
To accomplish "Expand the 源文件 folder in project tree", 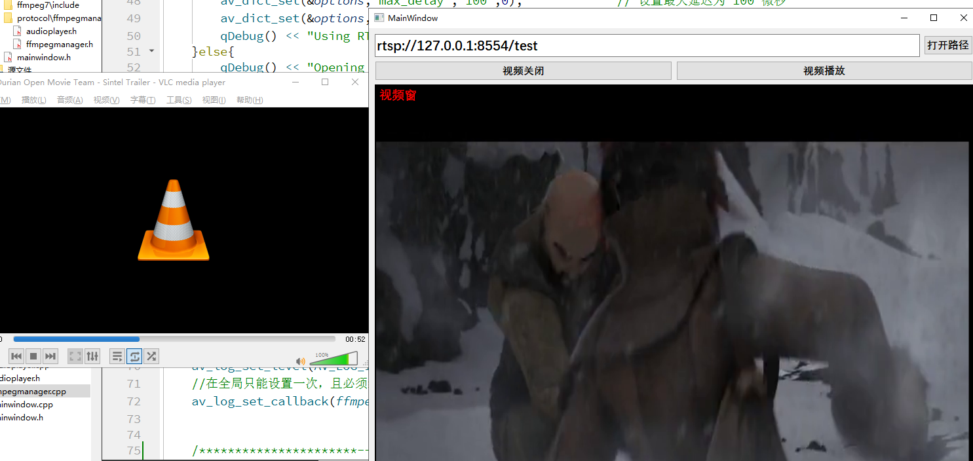I will point(19,69).
